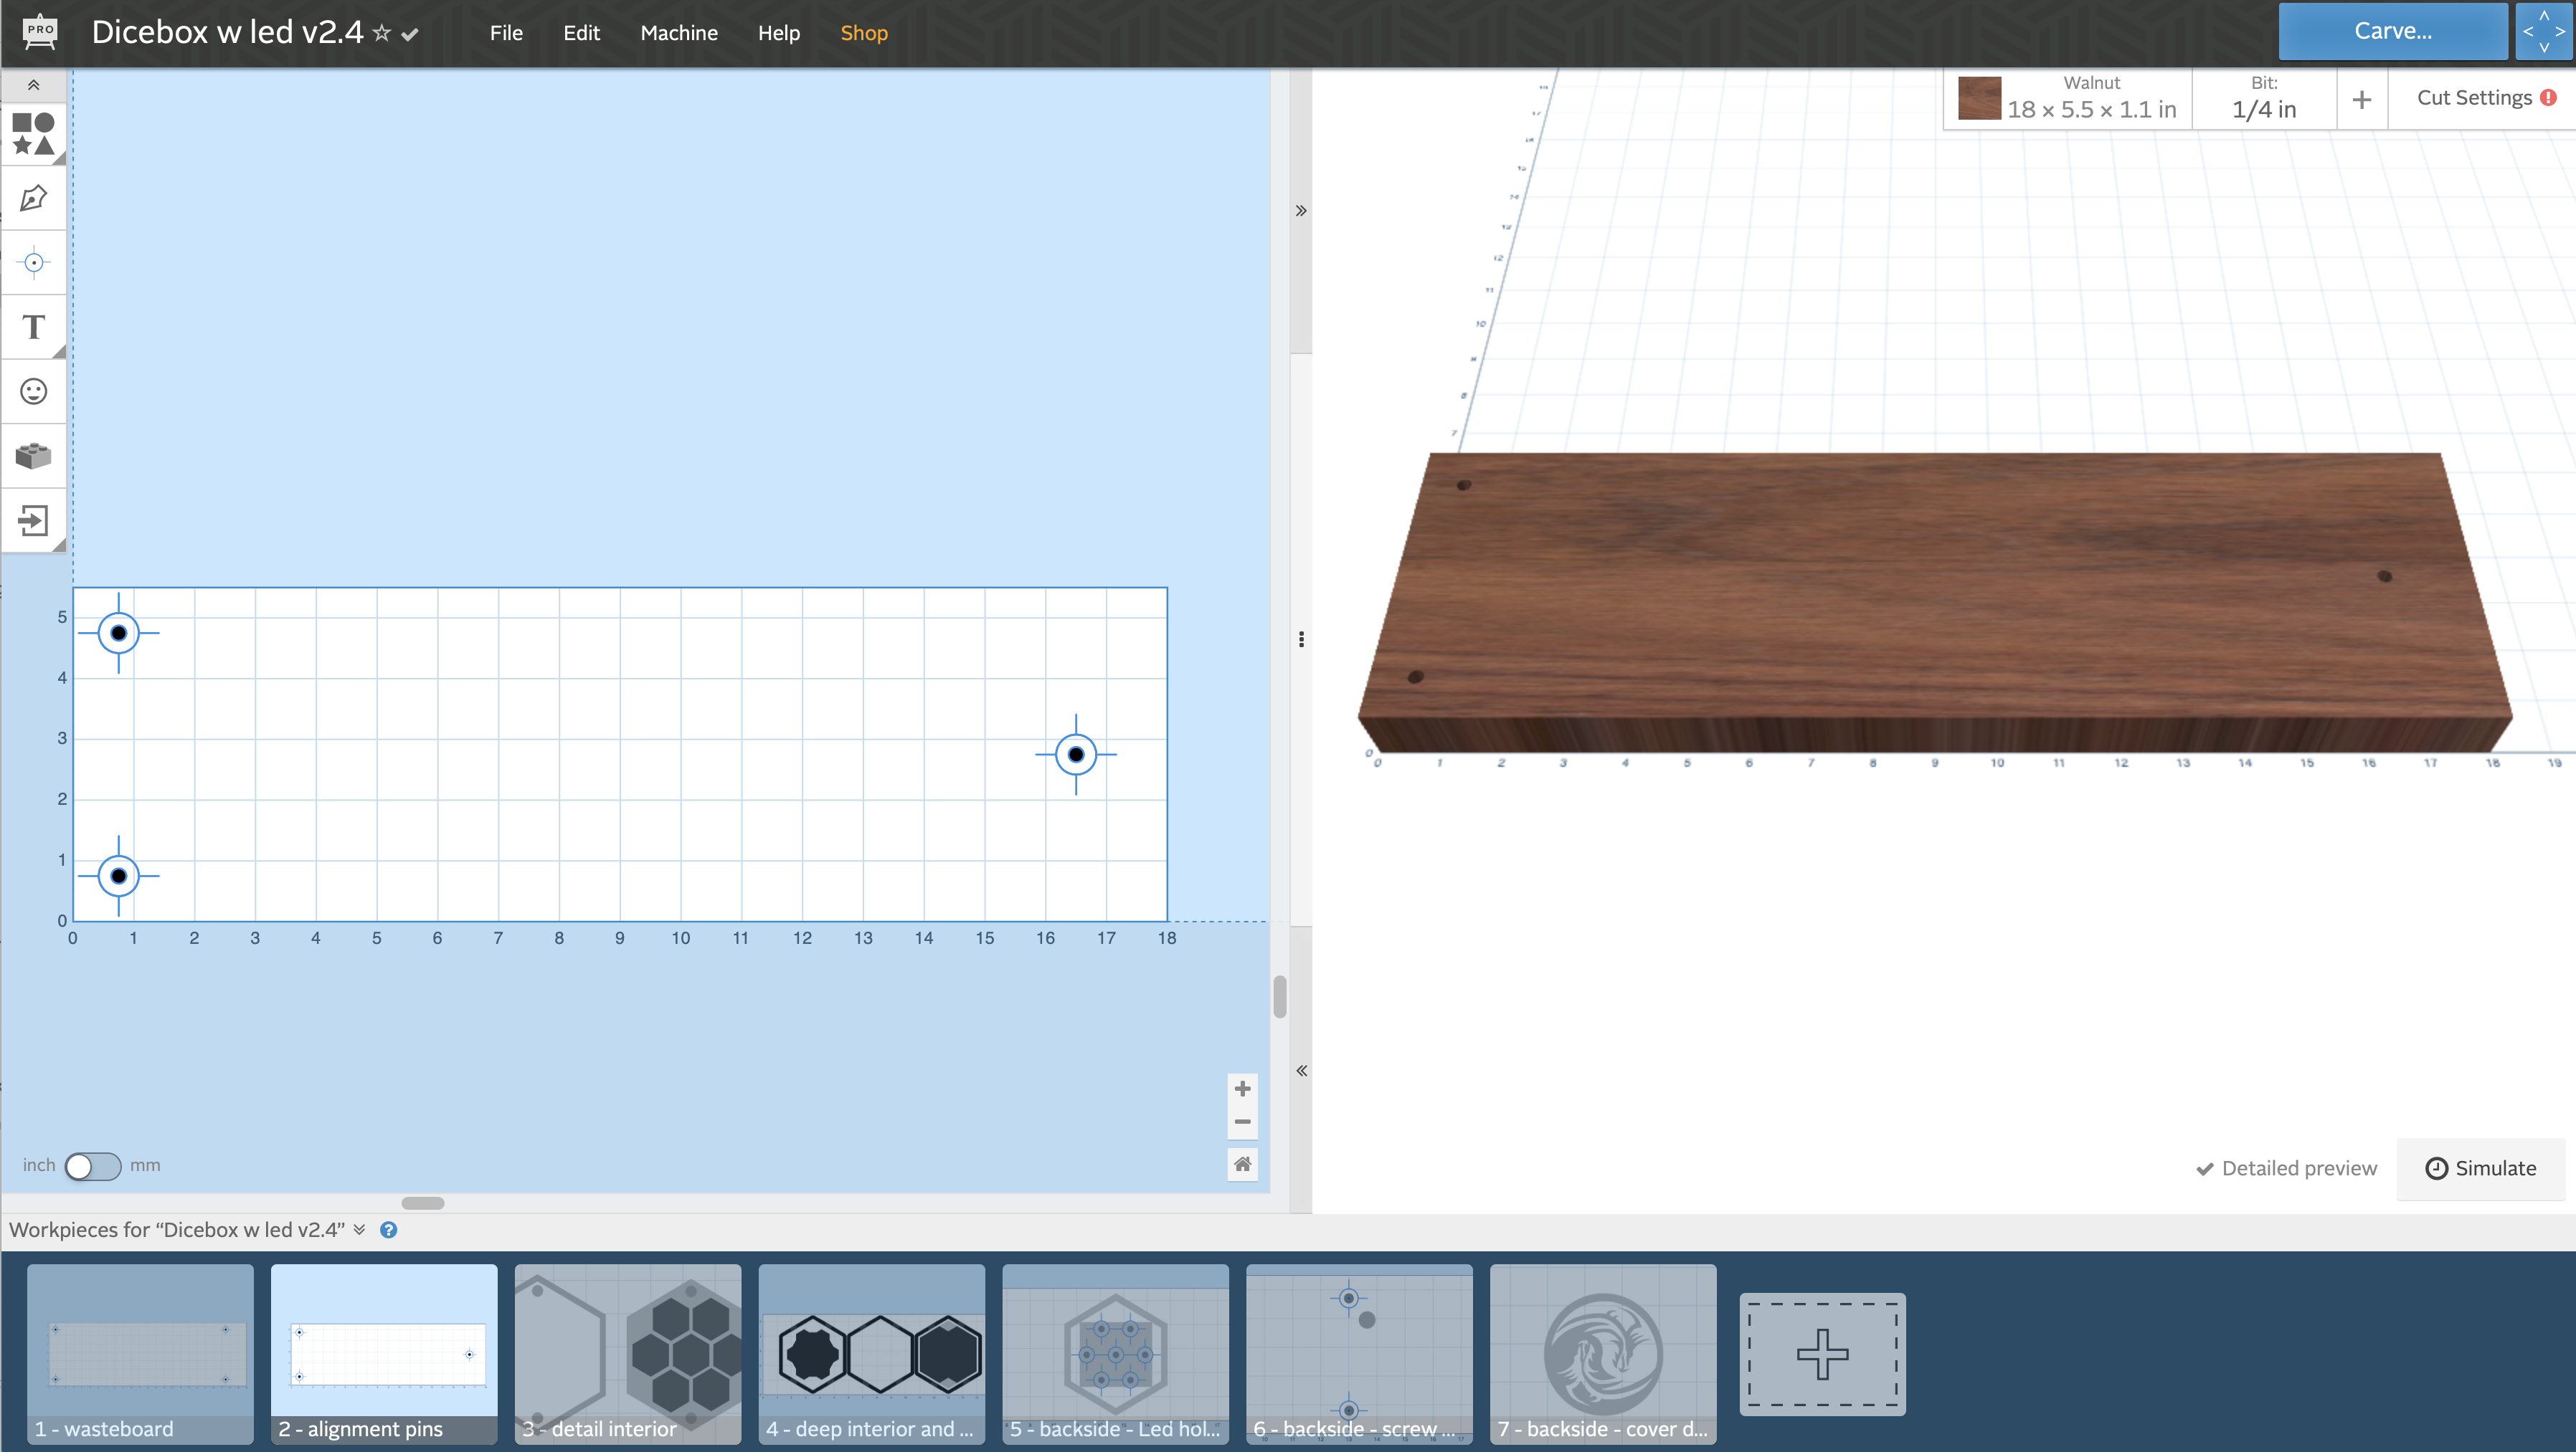Open the Icons library smiley
Image resolution: width=2576 pixels, height=1452 pixels.
(x=33, y=392)
